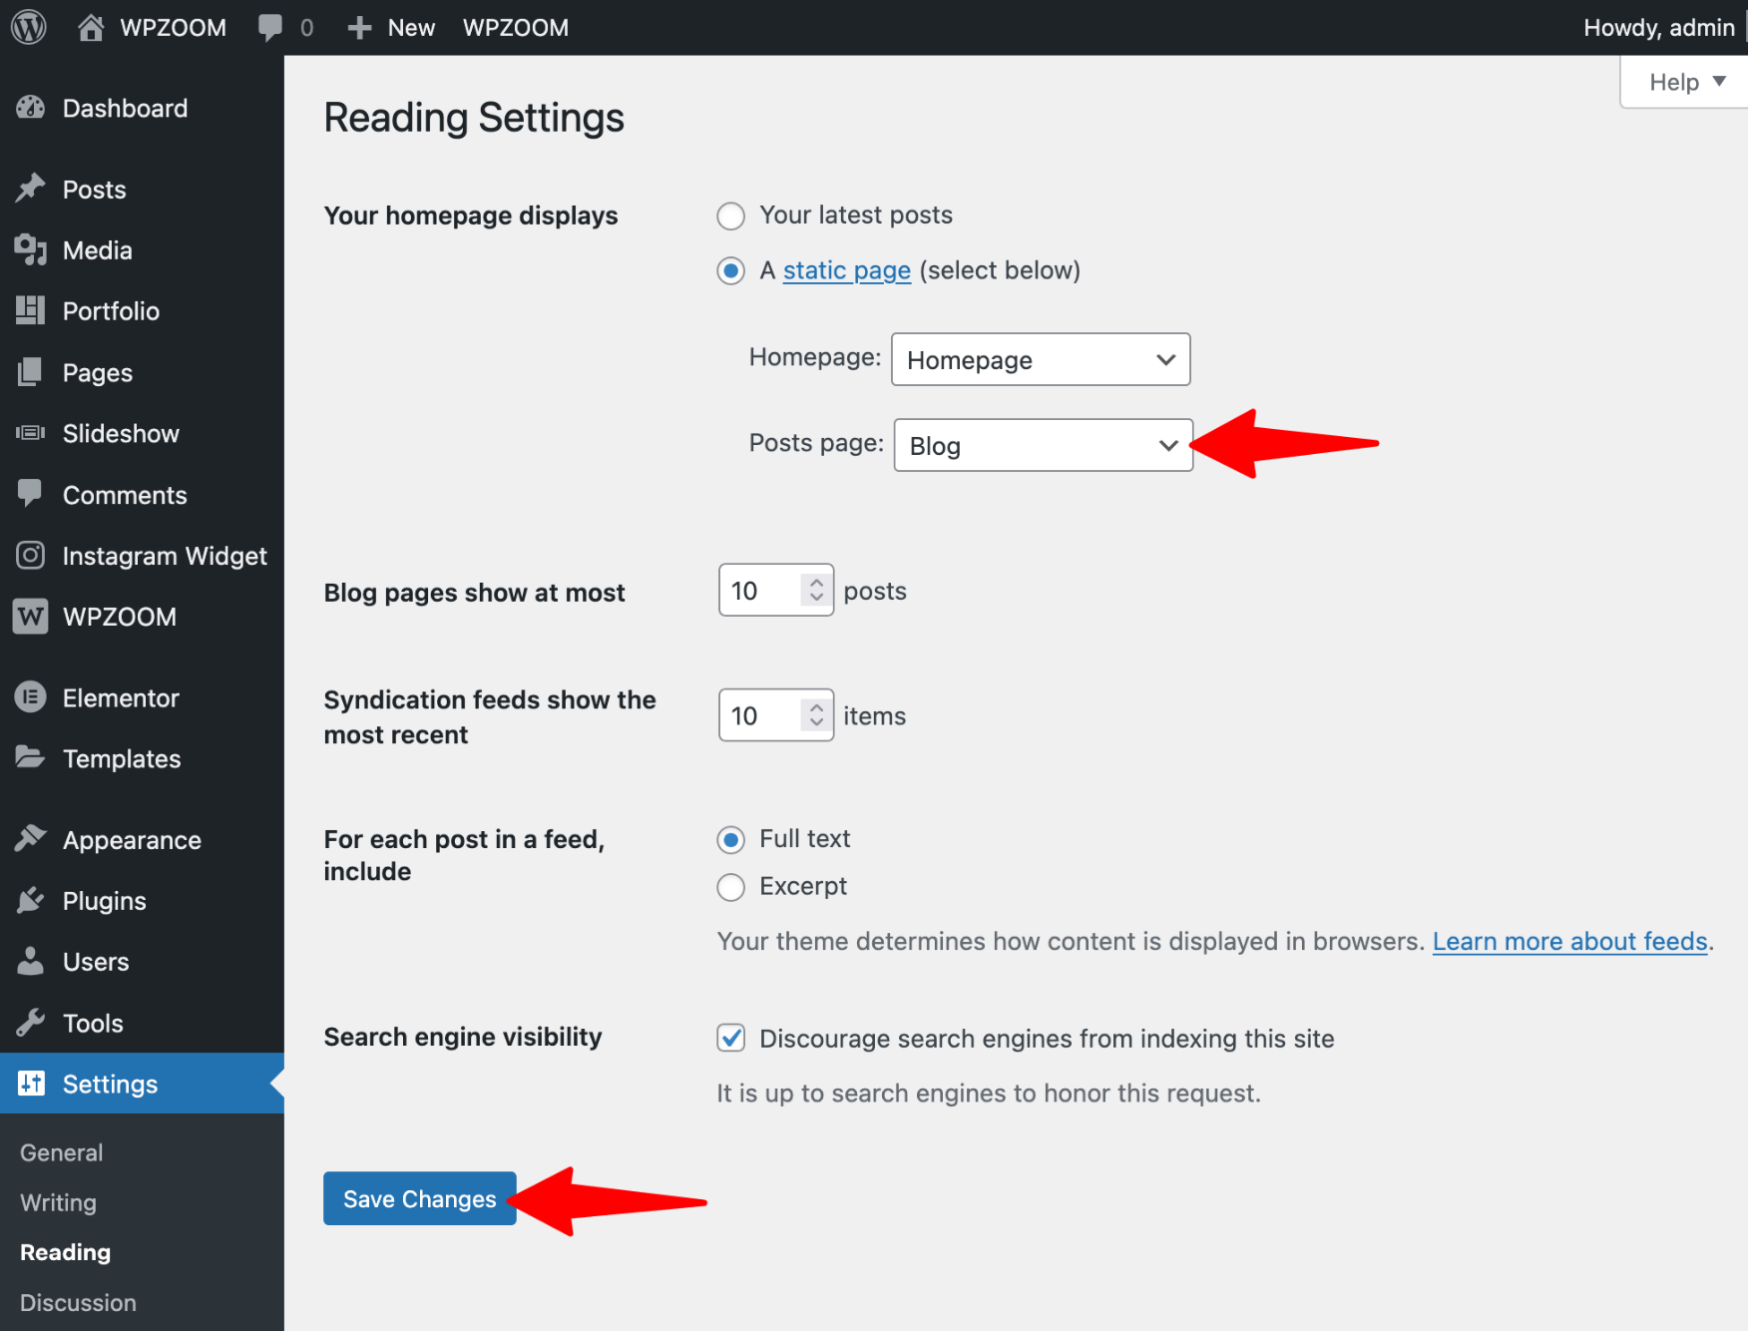Open the comments bubble icon in admin bar
Image resolution: width=1748 pixels, height=1331 pixels.
click(269, 27)
